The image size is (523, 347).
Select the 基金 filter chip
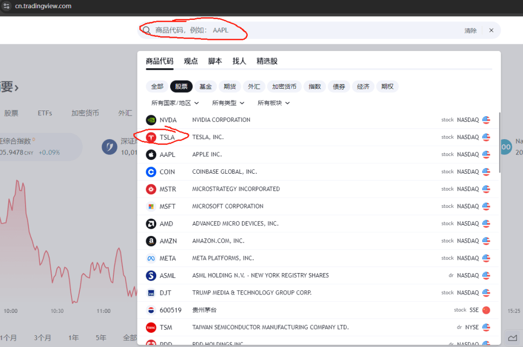click(205, 87)
